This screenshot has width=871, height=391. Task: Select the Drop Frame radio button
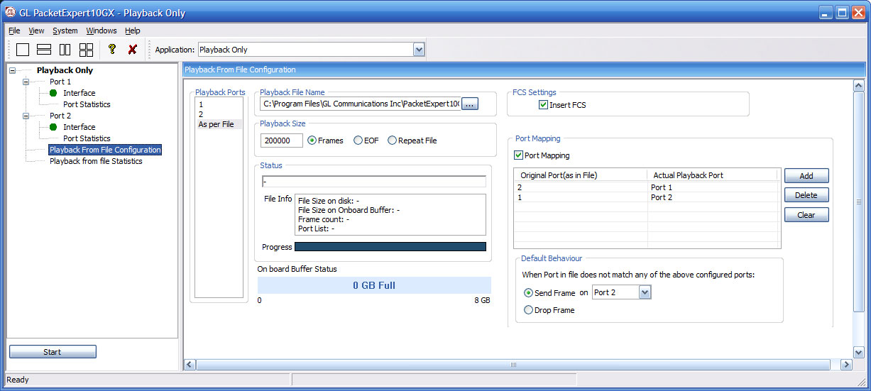(528, 310)
